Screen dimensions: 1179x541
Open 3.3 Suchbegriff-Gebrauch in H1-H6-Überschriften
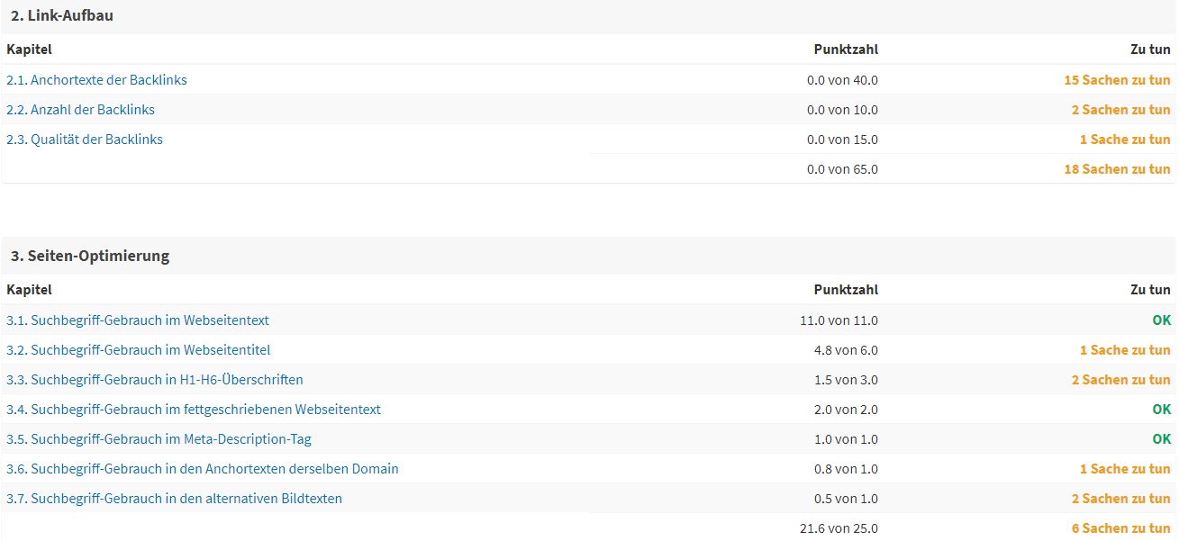pos(155,380)
